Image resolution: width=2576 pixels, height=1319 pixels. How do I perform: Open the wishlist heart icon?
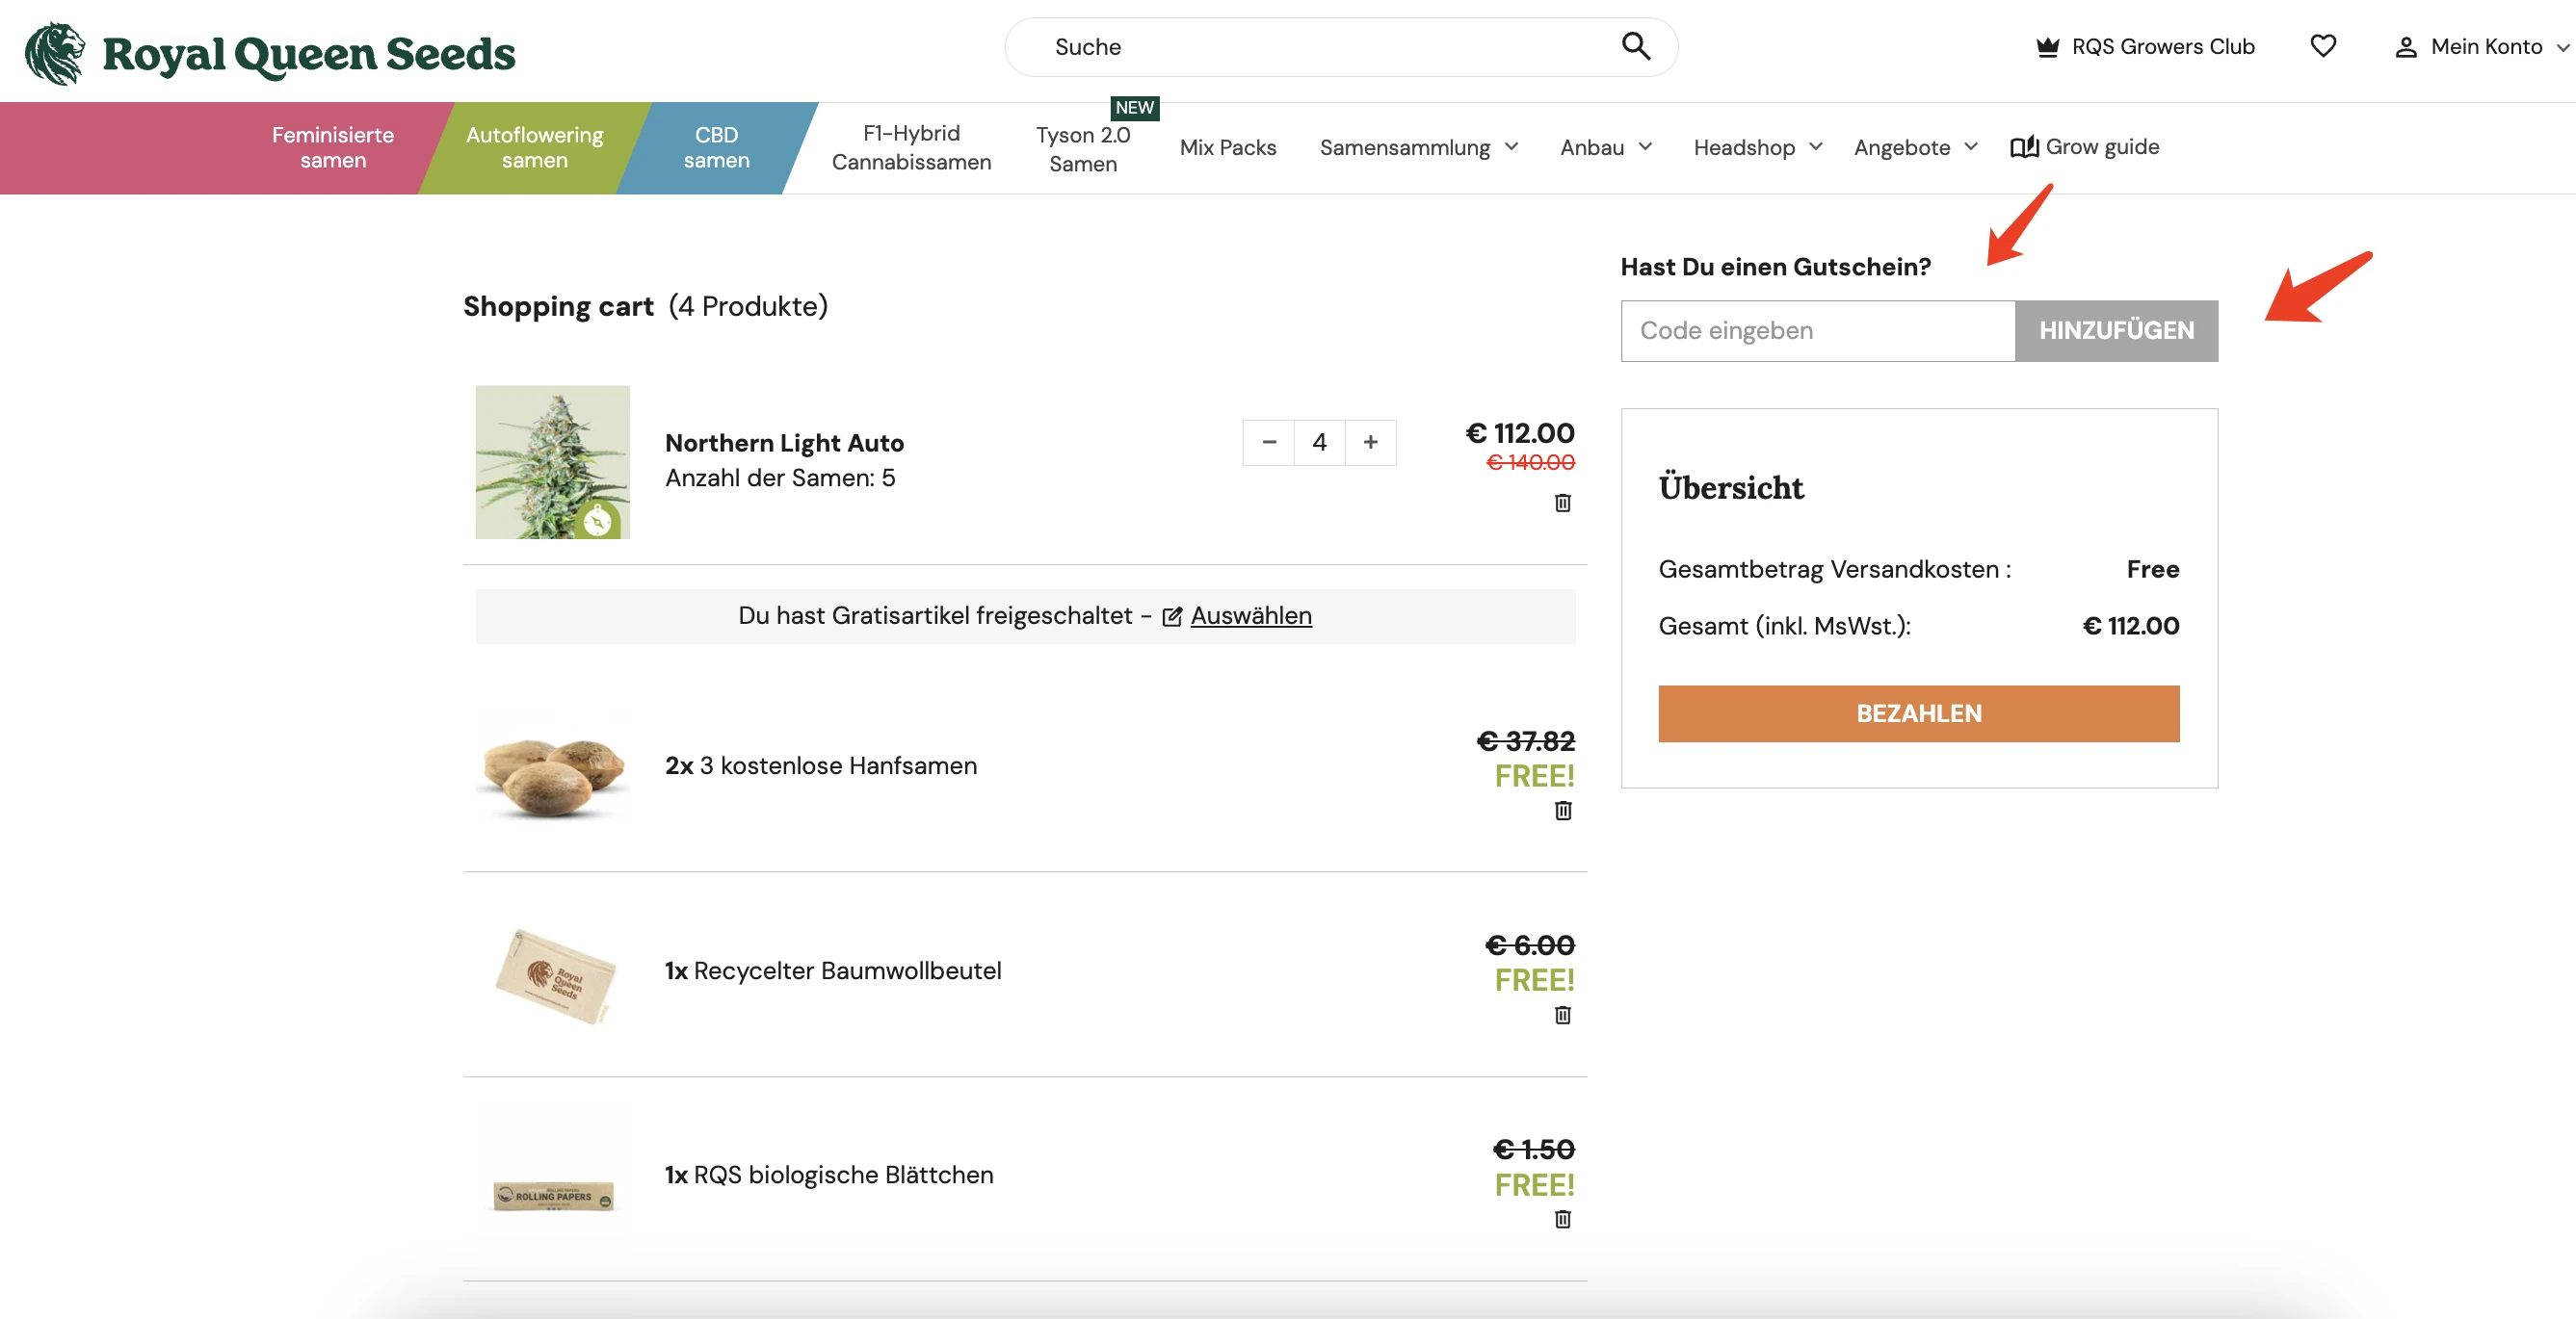2322,46
